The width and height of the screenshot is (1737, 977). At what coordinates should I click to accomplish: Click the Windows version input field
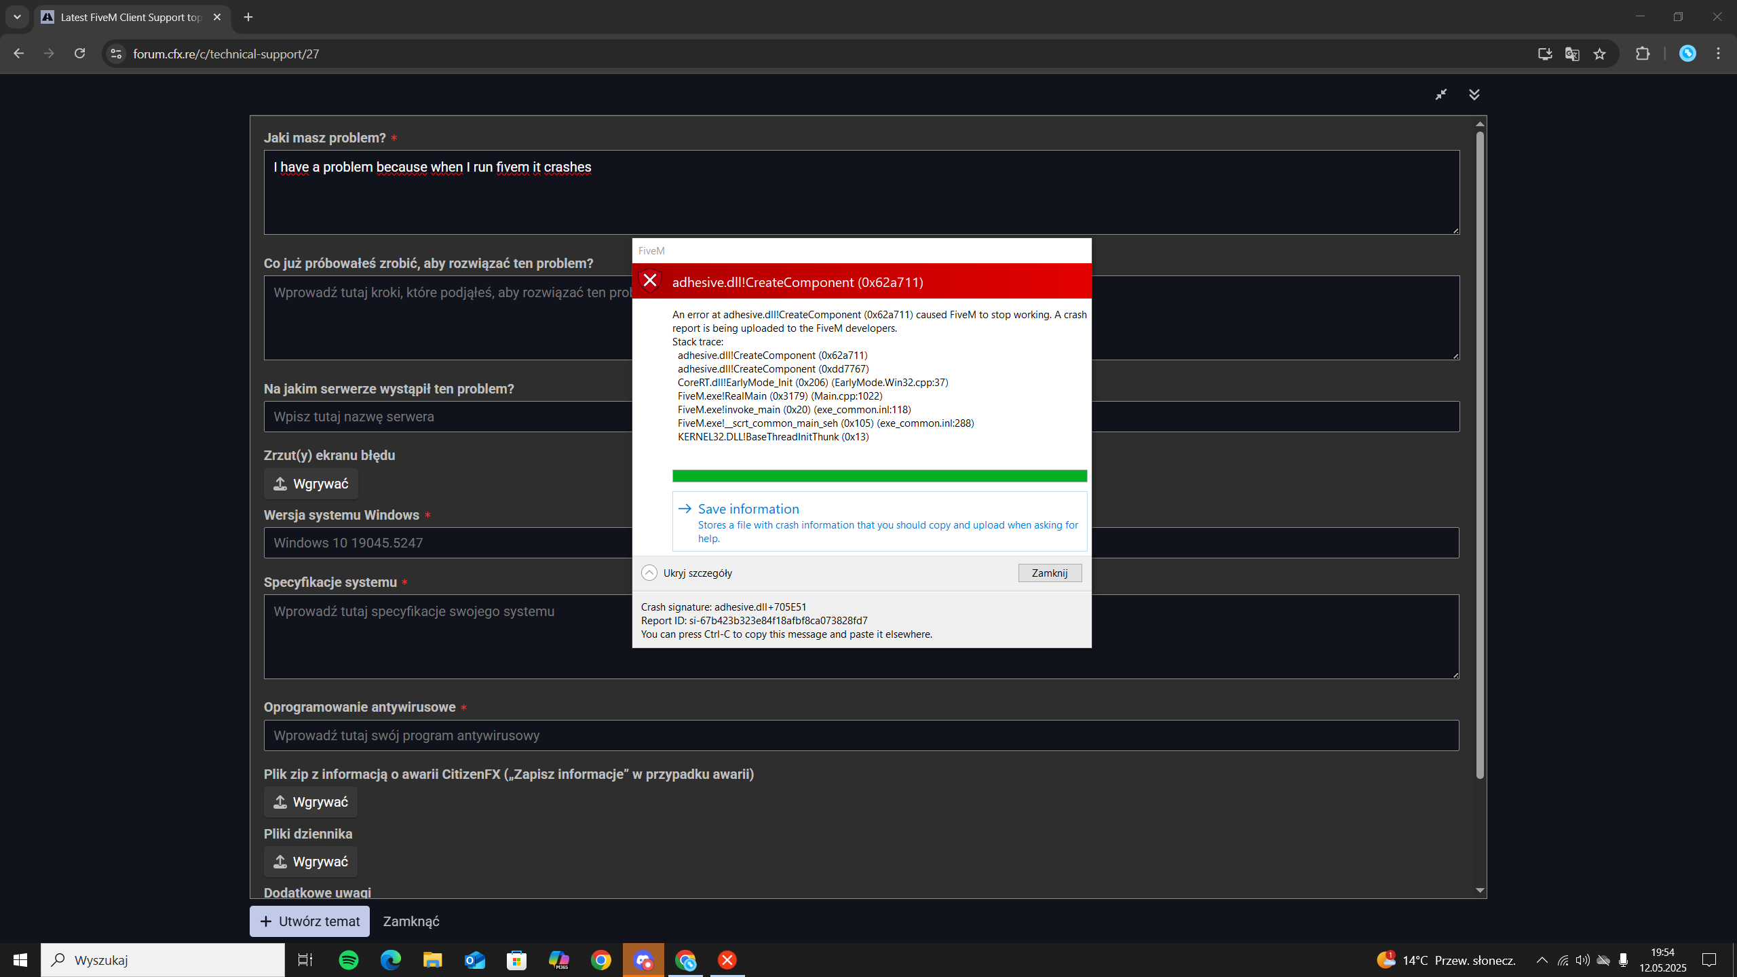pos(448,543)
